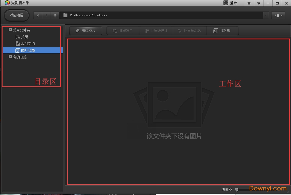This screenshot has width=291, height=195.
Task: Go back to previous folder
Action: point(38,15)
